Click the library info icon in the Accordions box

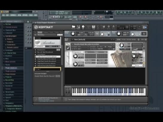click(59, 46)
